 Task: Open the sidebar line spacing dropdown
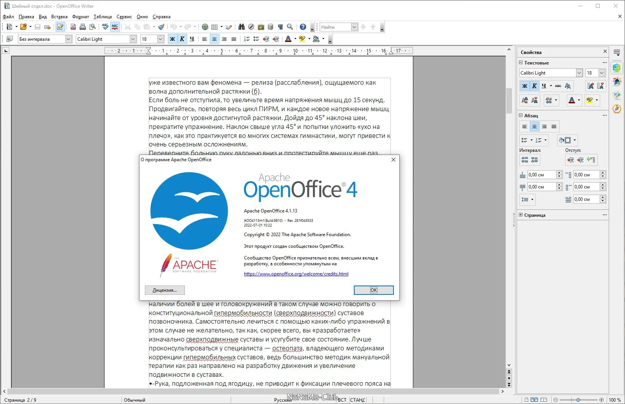[x=527, y=199]
